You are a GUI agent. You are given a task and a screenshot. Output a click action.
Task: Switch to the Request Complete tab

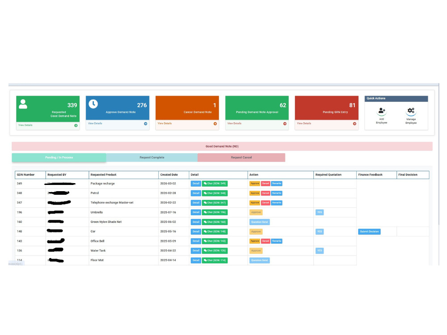coord(152,158)
